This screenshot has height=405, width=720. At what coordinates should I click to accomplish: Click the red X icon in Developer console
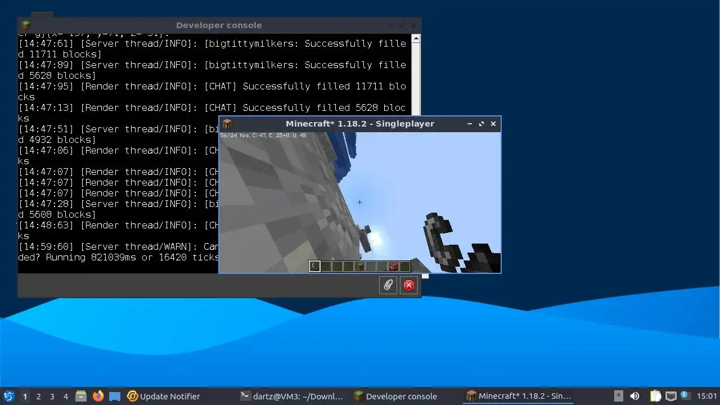point(409,285)
